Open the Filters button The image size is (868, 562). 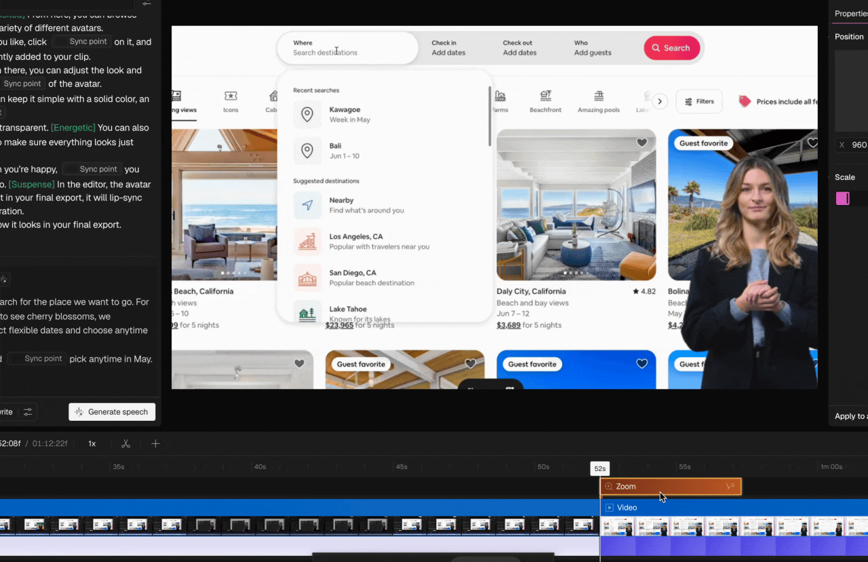(699, 102)
